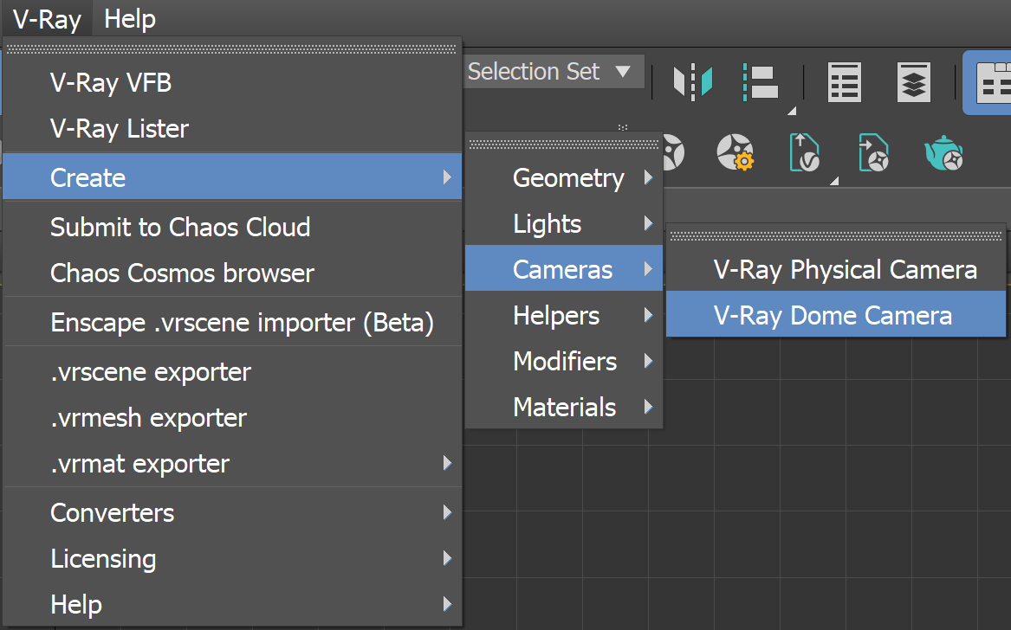Submit the scene to Chaos Cloud
The image size is (1011, 630).
(x=180, y=227)
